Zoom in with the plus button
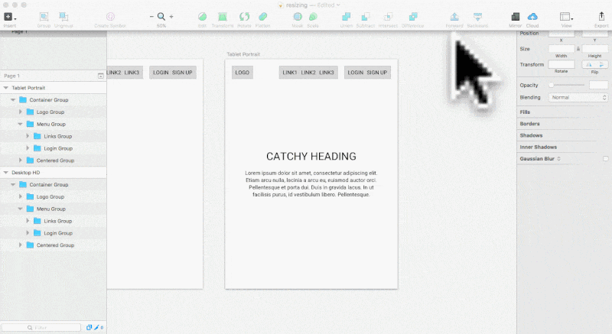Screen dimensions: 612x334 click(x=171, y=17)
